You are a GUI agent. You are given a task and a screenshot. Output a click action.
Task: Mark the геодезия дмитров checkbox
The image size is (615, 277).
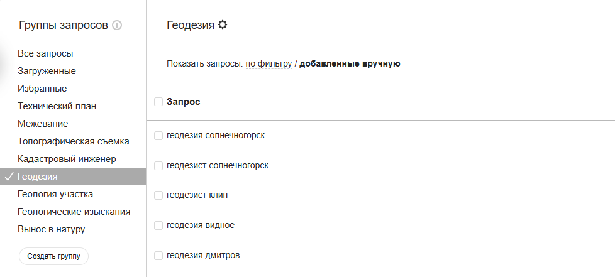[x=158, y=256]
